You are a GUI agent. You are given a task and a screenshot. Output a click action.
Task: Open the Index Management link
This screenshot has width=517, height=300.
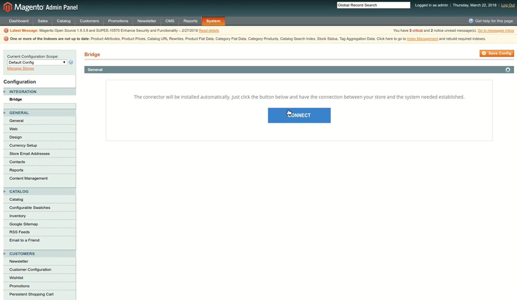pos(422,39)
